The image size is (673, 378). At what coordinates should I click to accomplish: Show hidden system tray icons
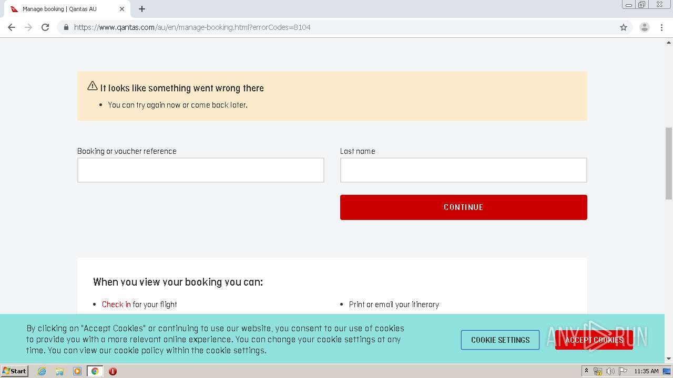pyautogui.click(x=586, y=371)
